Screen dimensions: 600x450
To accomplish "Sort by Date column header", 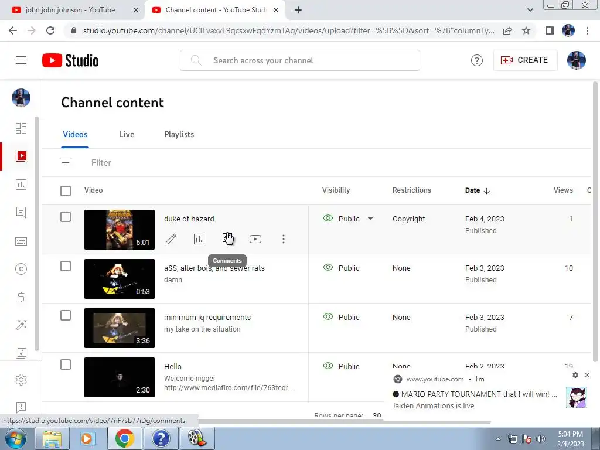I will coord(477,190).
